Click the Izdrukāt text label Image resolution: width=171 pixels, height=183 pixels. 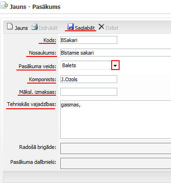[48, 28]
